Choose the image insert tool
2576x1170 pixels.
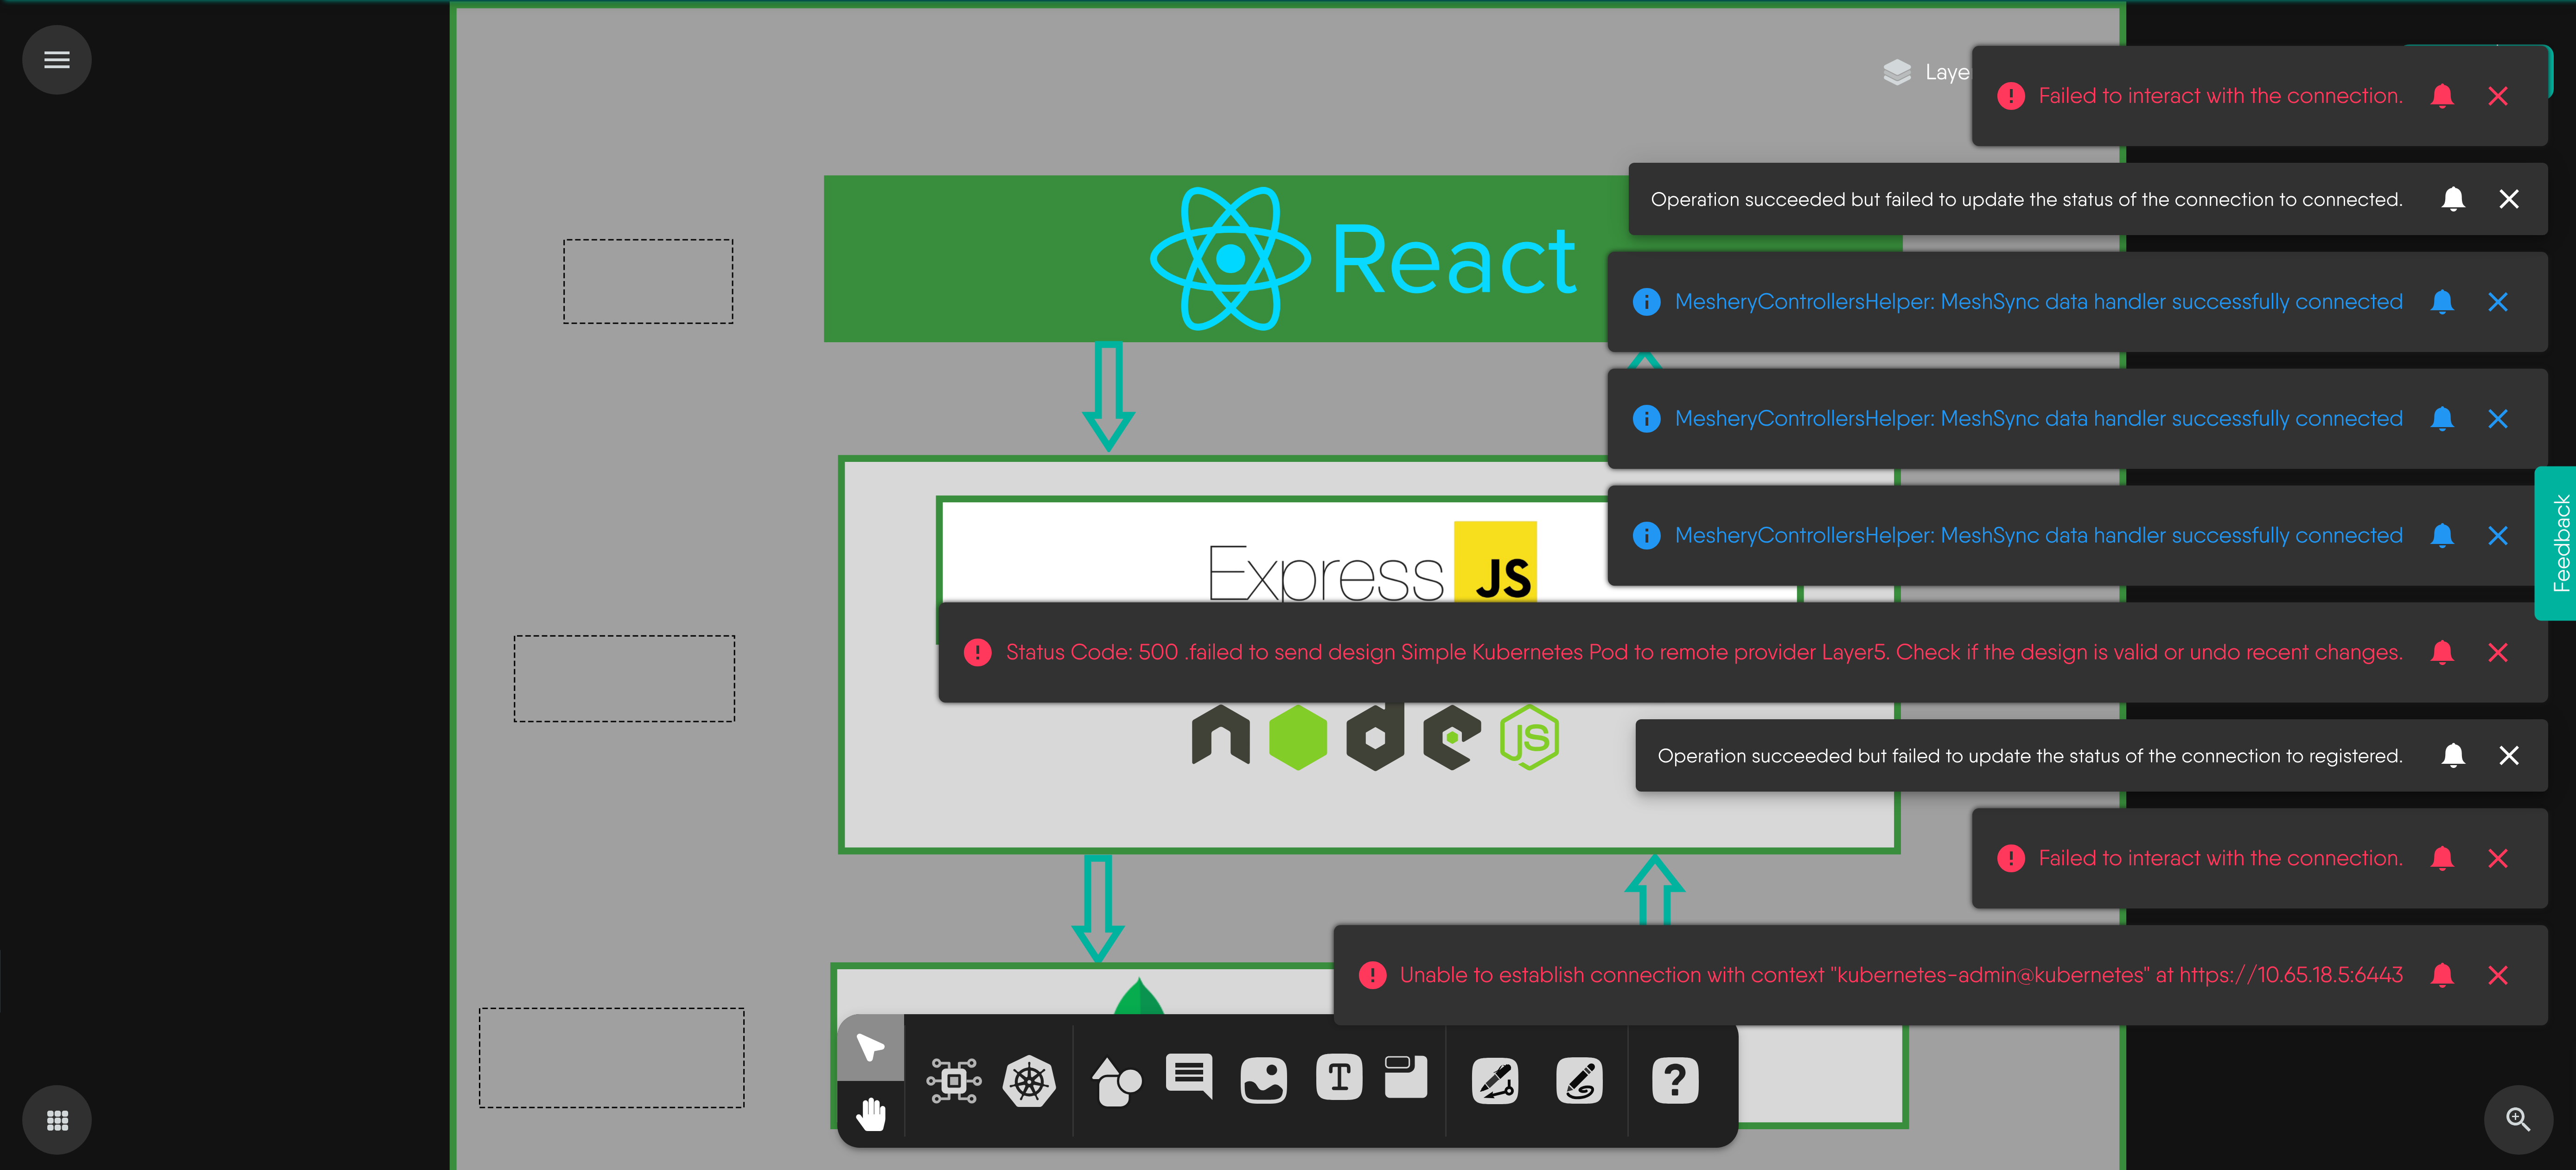click(x=1263, y=1081)
